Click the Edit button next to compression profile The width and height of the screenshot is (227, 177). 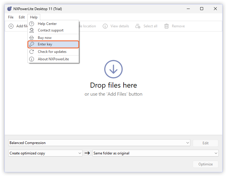point(206,143)
